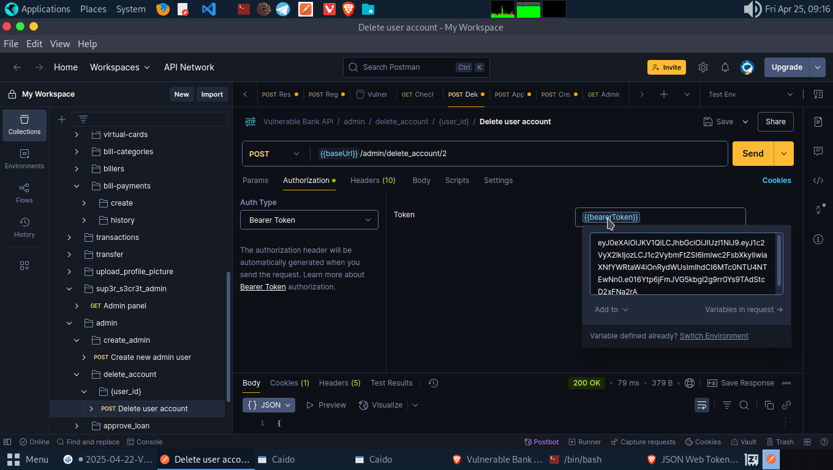Open the response Cookies (1) tab
Screen dimensions: 833x470
coord(290,383)
